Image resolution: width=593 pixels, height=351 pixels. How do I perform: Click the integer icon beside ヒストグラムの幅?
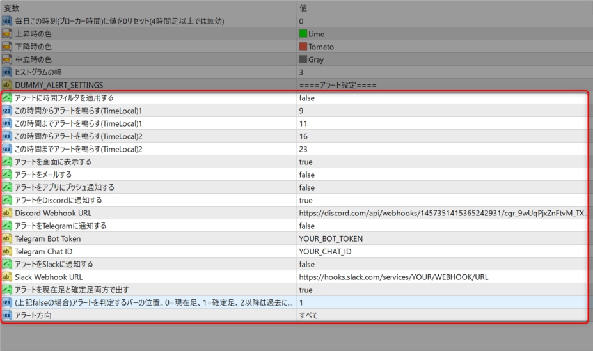click(7, 72)
